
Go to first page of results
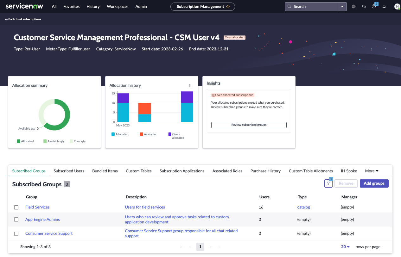[x=182, y=247]
